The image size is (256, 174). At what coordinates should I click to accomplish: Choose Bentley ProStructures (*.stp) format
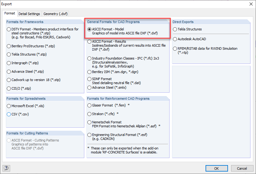(9, 46)
